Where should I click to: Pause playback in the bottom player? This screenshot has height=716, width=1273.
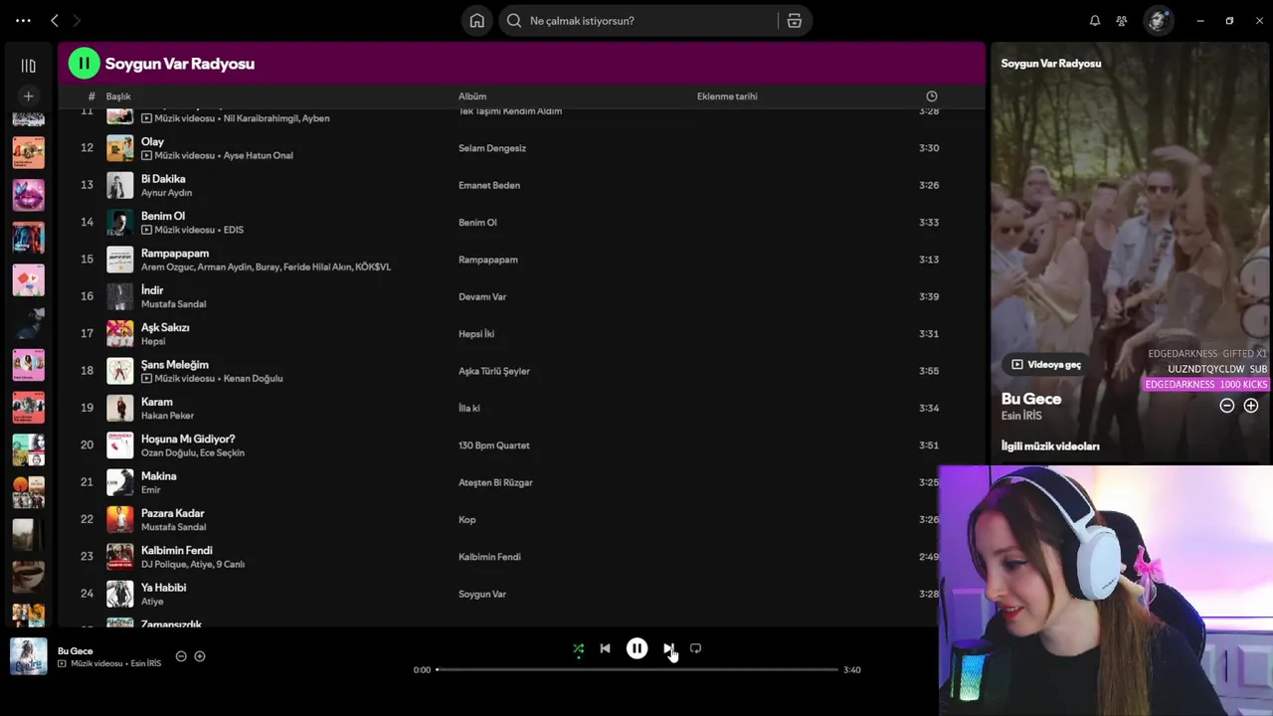tap(636, 649)
